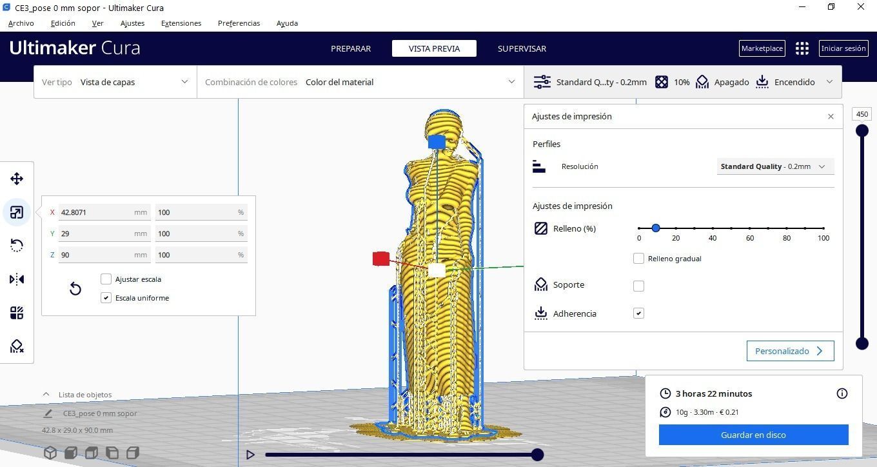The height and width of the screenshot is (467, 877).
Task: Select the Rotate tool
Action: point(17,246)
